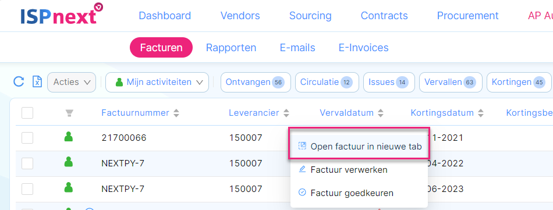The width and height of the screenshot is (553, 210).
Task: Sort the Kortingsdatum column with its arrows
Action: coord(480,113)
